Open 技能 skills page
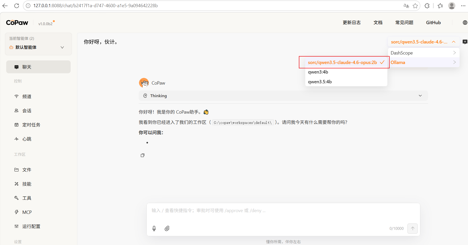468x245 pixels. [x=38, y=184]
